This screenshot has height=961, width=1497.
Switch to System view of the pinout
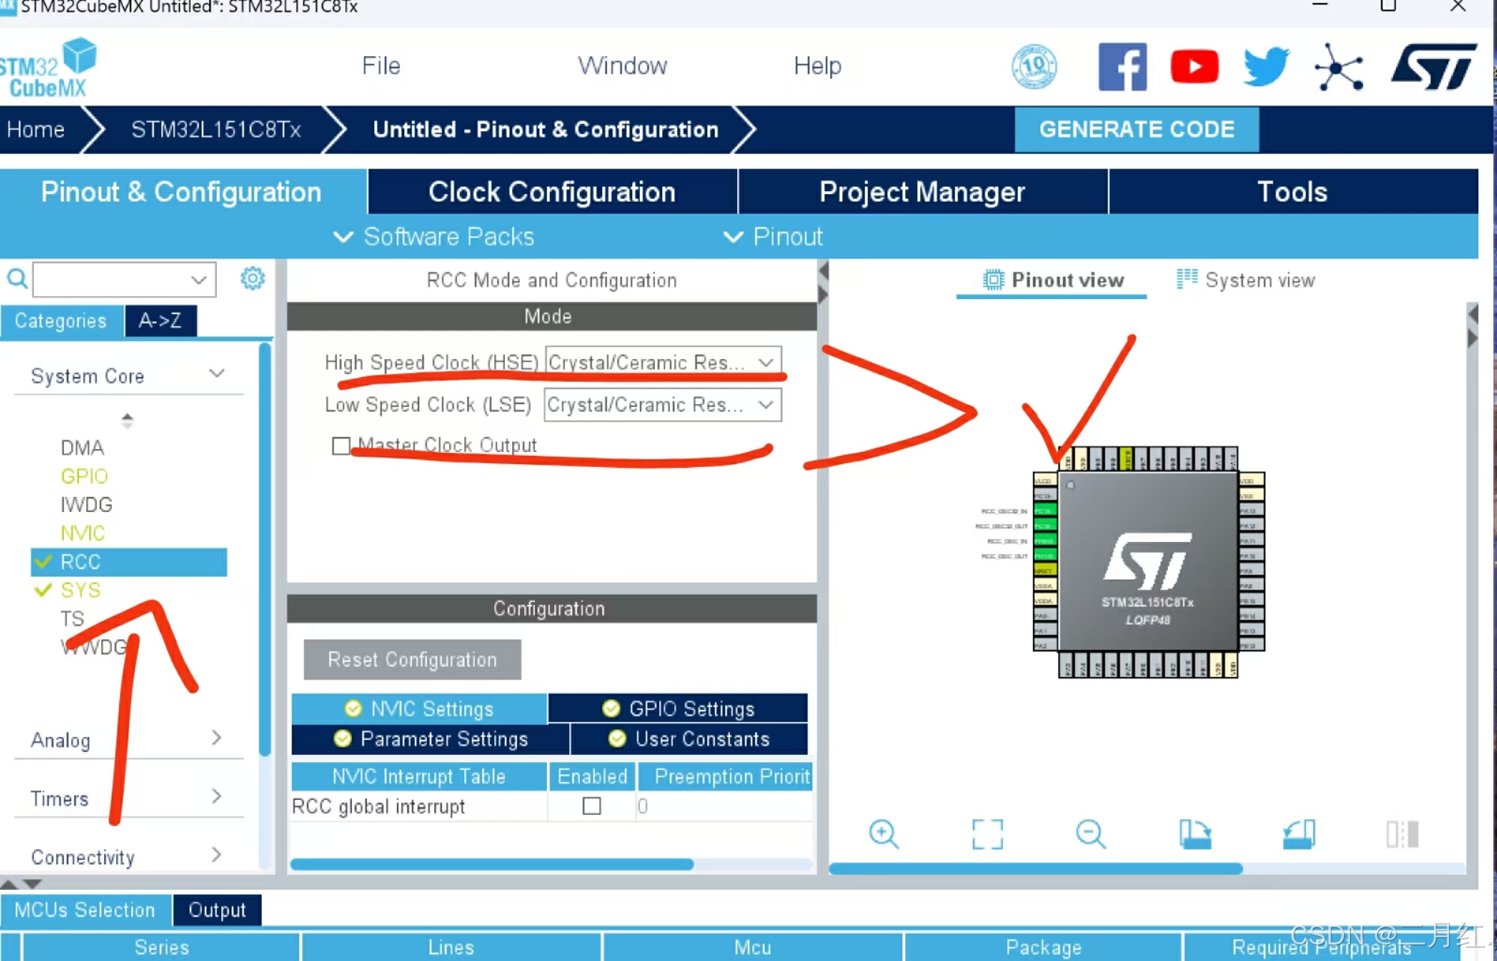point(1245,280)
